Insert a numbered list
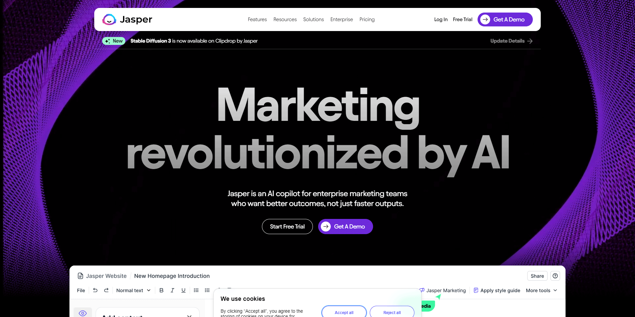635x317 pixels. [x=196, y=290]
